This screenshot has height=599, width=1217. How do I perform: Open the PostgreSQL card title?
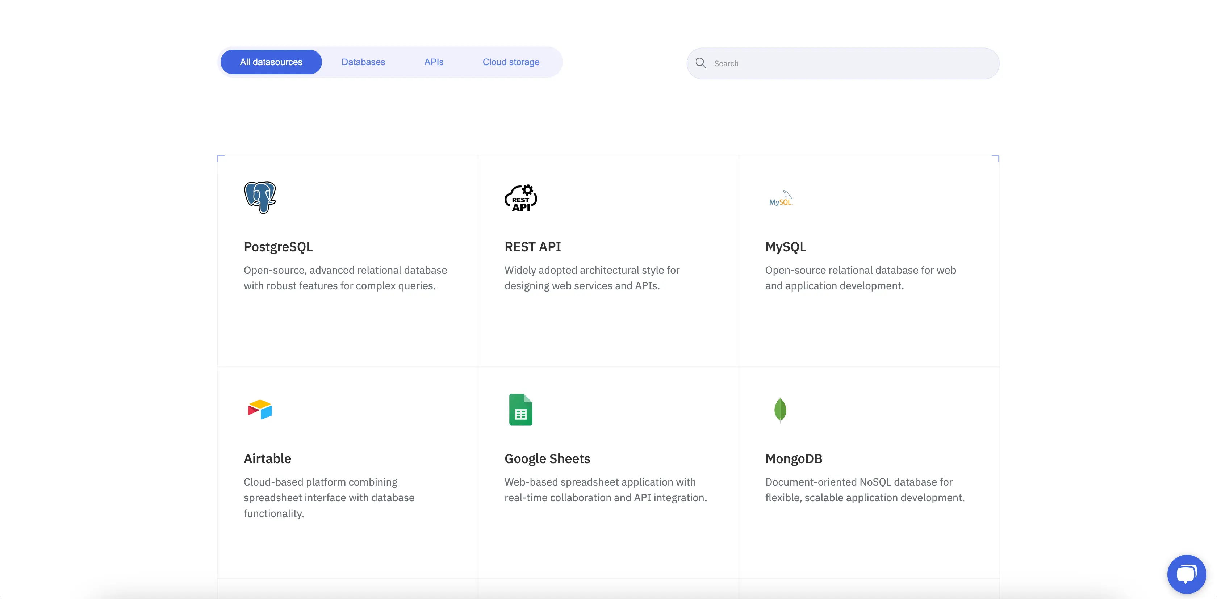point(278,247)
